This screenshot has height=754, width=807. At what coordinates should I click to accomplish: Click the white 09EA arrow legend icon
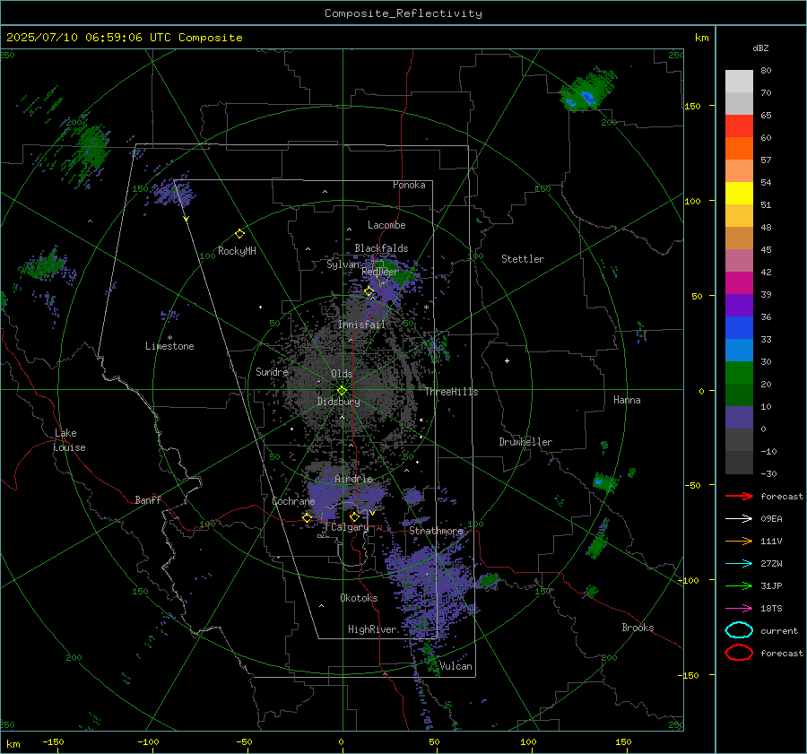(739, 519)
